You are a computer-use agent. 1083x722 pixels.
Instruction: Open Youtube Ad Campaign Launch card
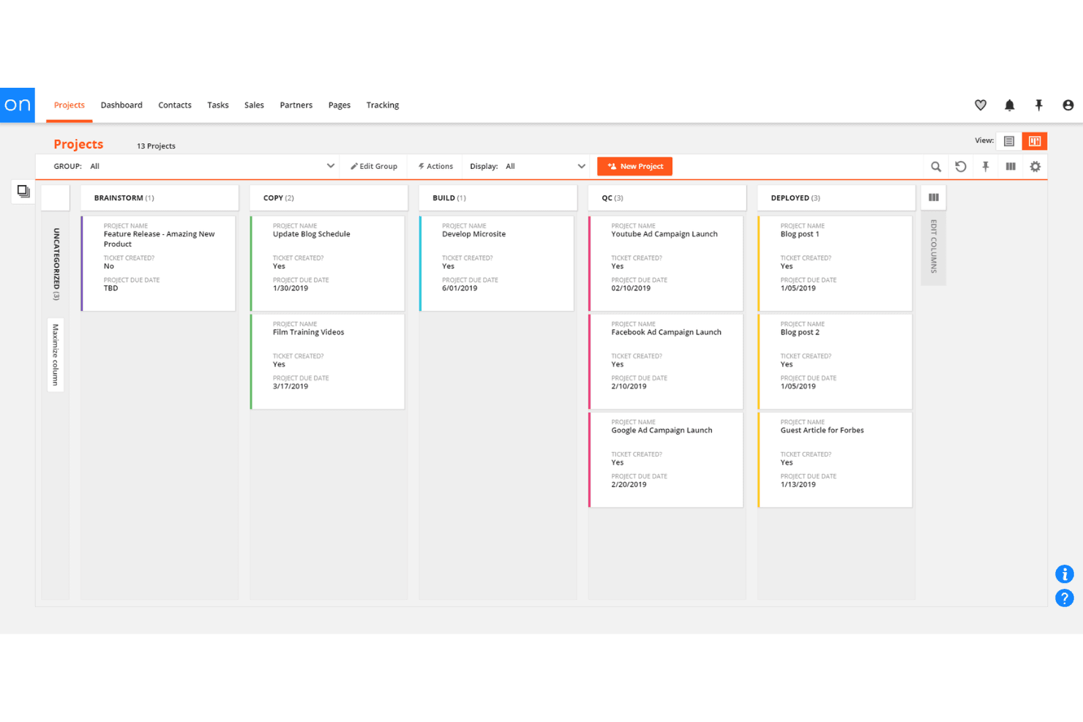tap(666, 263)
